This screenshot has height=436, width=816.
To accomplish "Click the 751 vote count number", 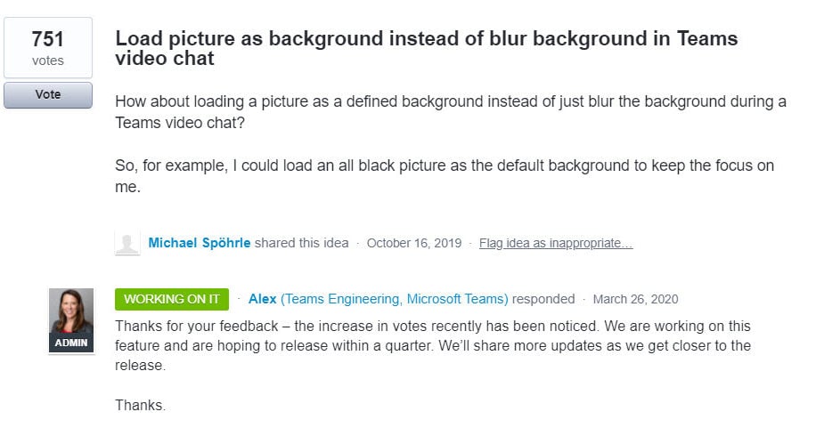I will coord(47,39).
